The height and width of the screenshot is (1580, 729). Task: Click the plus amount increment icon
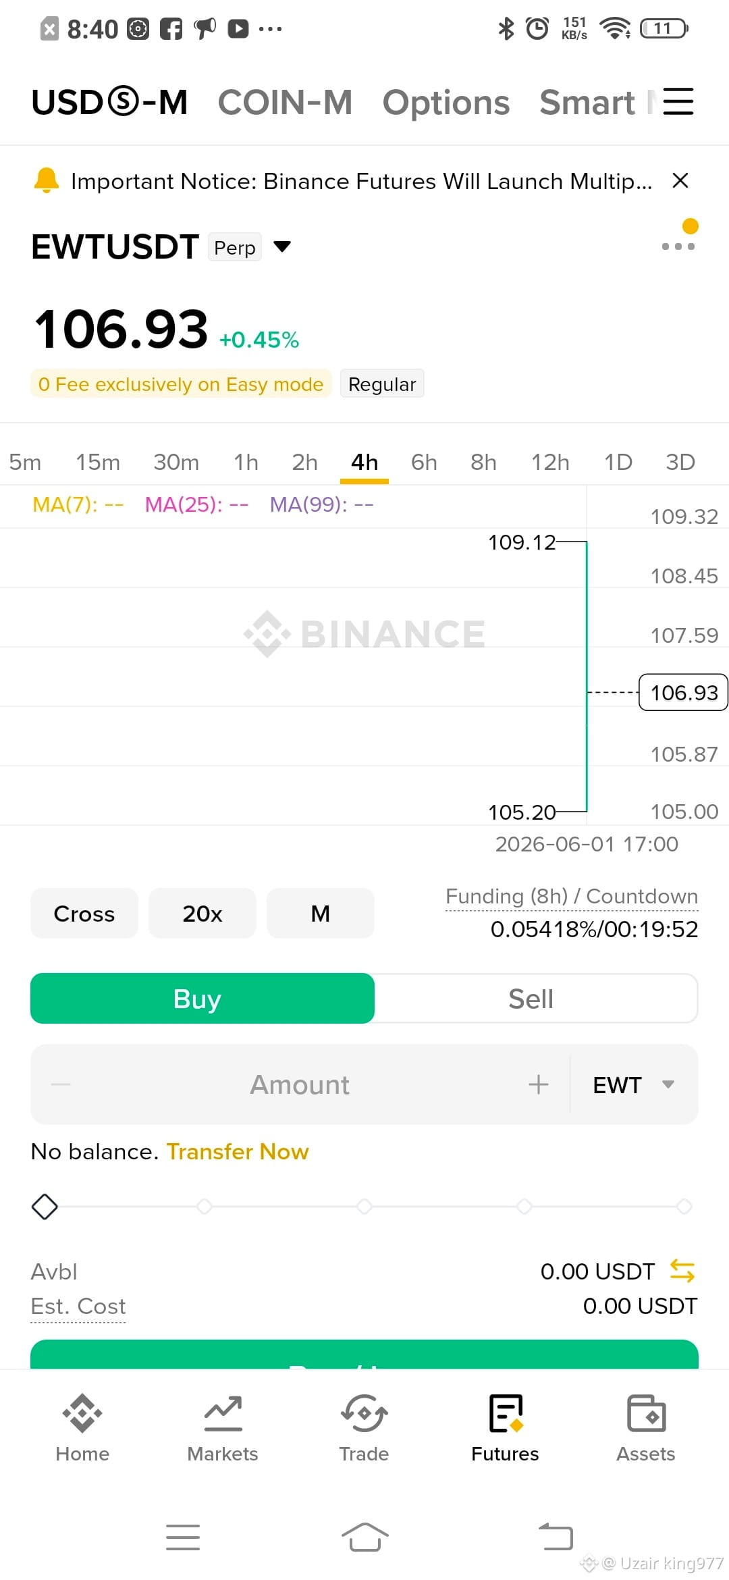tap(538, 1084)
